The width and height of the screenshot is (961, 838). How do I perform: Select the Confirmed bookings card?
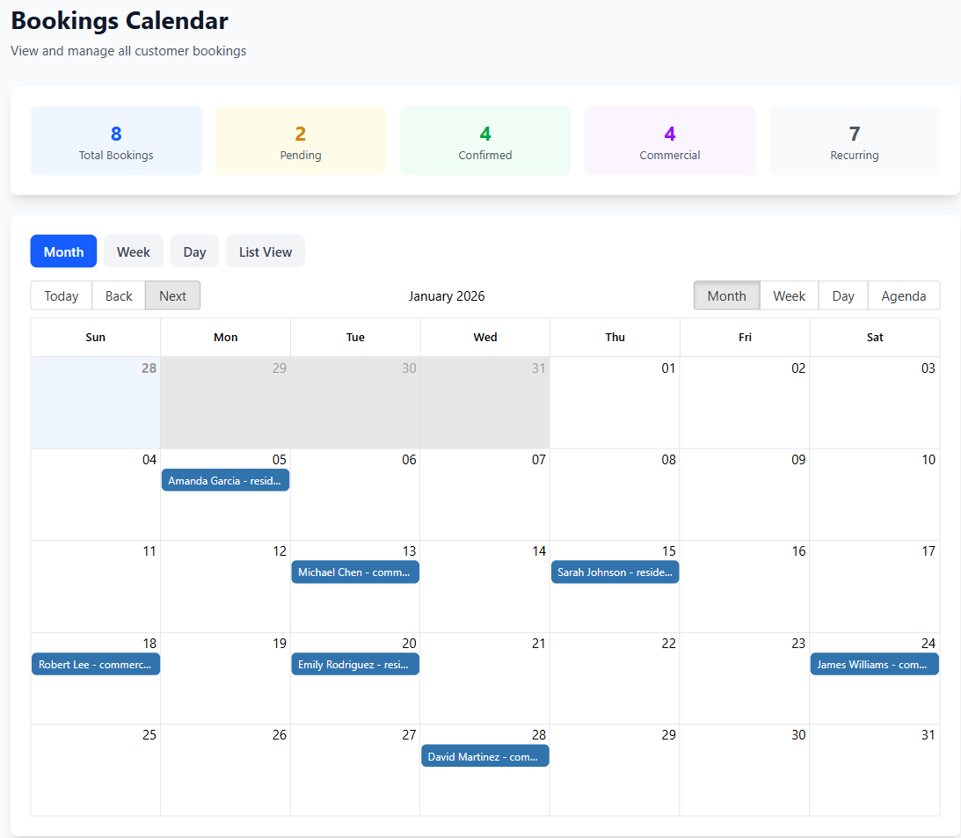pyautogui.click(x=484, y=140)
